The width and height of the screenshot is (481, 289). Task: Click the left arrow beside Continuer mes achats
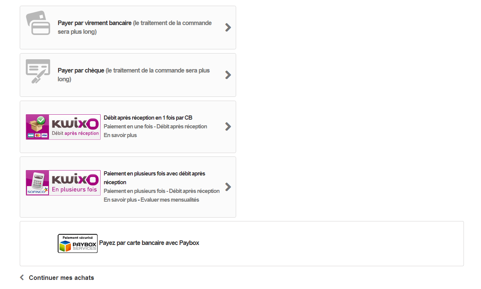[x=22, y=278]
